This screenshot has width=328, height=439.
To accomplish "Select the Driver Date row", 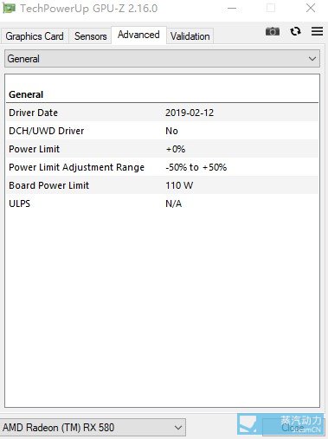I will 162,113.
